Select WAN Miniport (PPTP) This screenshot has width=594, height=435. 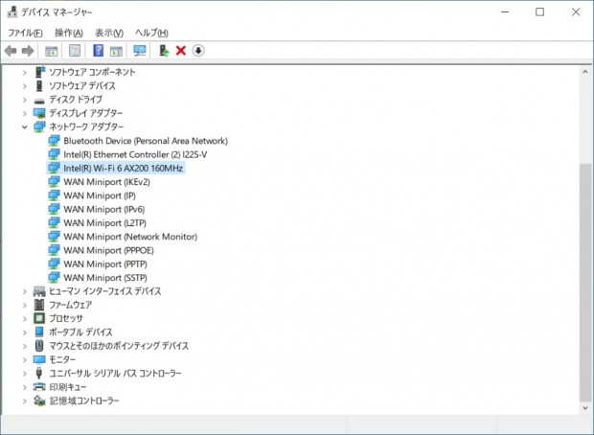pos(105,264)
